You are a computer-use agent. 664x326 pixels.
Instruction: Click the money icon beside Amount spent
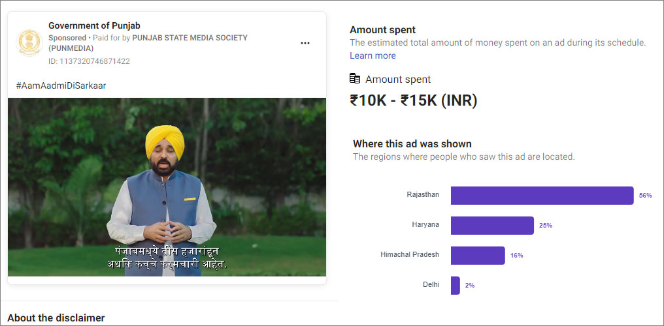(355, 79)
